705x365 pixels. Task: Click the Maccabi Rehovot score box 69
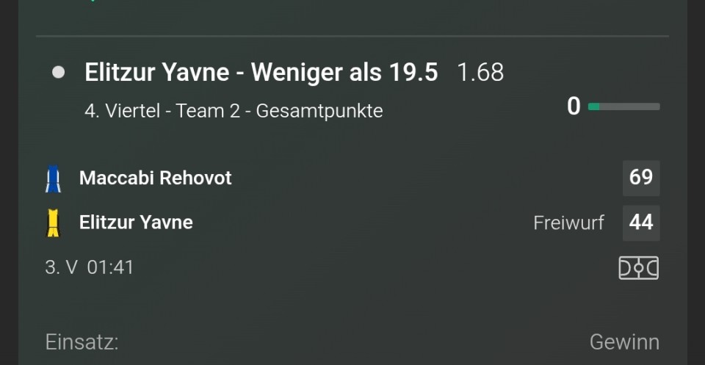click(641, 178)
